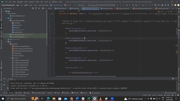
Task: Collapse the manifests folder
Action: (6, 13)
